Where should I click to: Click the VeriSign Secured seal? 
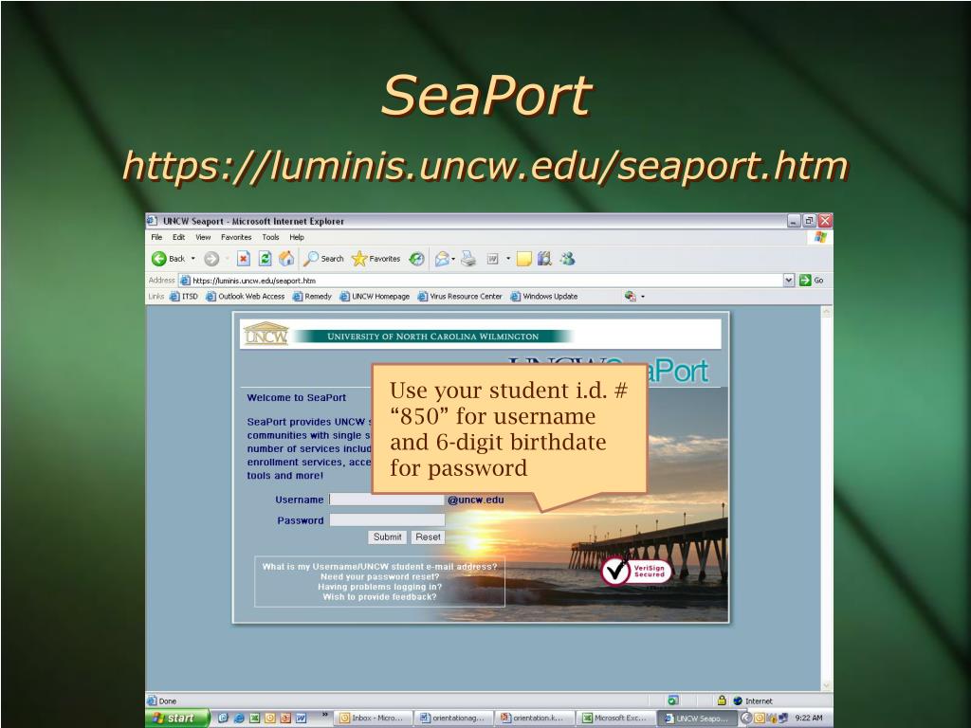[636, 571]
